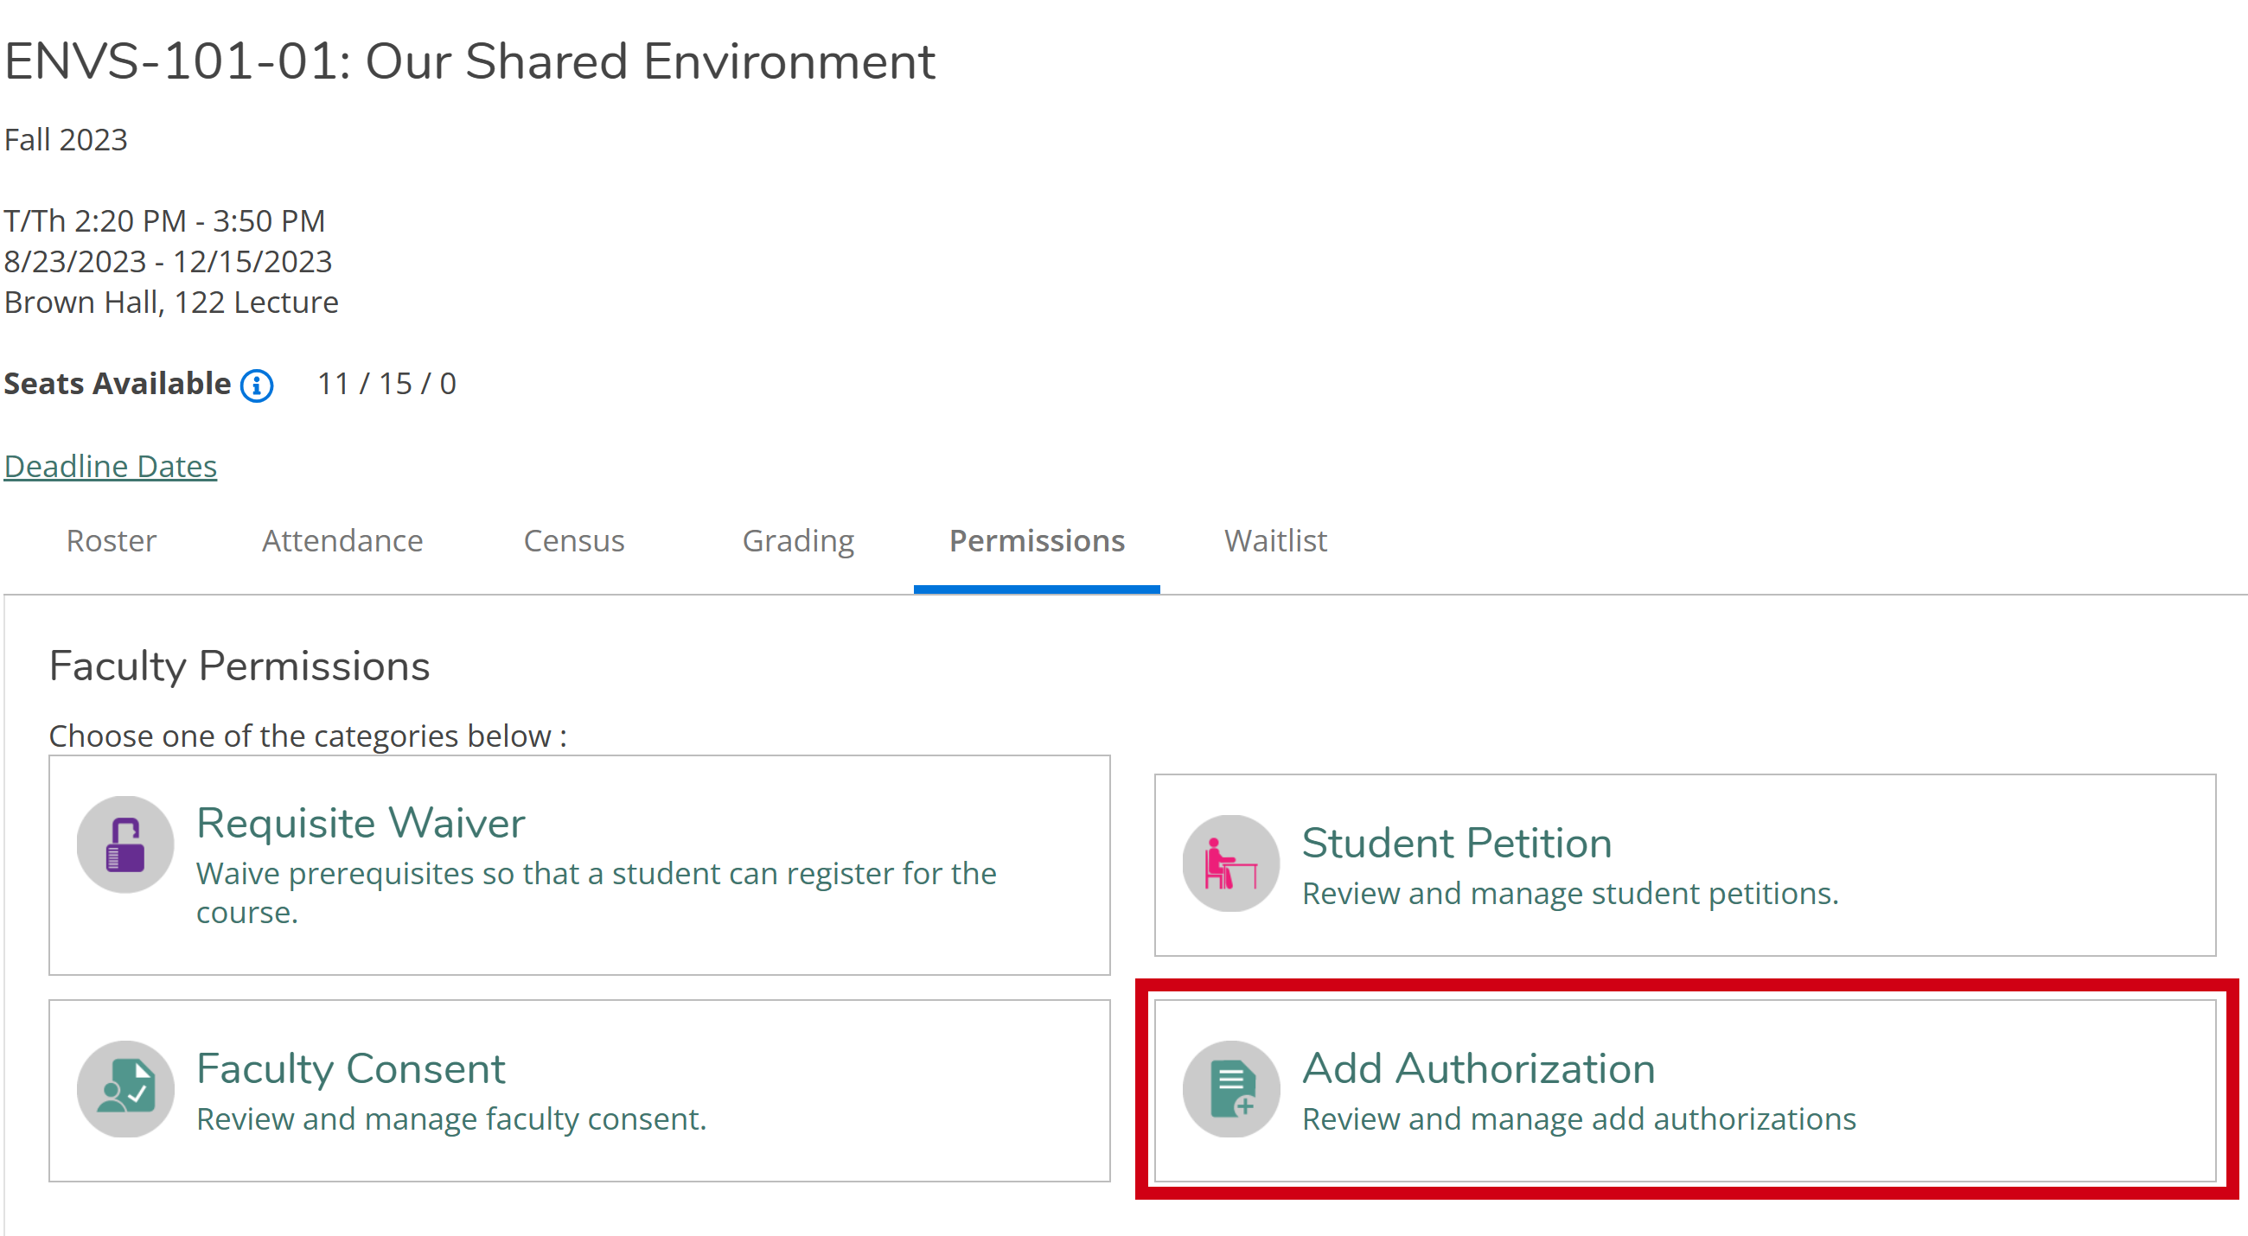The image size is (2248, 1236).
Task: Click the Faculty Consent person-checkmark icon
Action: (125, 1088)
